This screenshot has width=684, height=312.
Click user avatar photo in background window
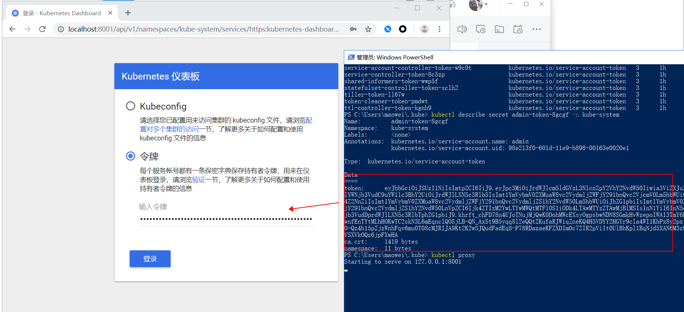click(x=475, y=5)
